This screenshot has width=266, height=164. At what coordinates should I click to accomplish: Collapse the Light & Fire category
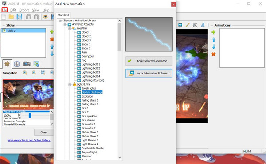(x=70, y=85)
